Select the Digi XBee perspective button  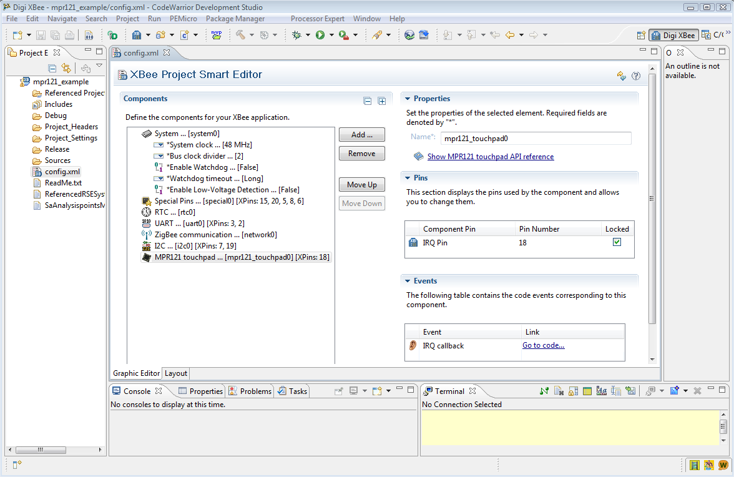pos(673,35)
